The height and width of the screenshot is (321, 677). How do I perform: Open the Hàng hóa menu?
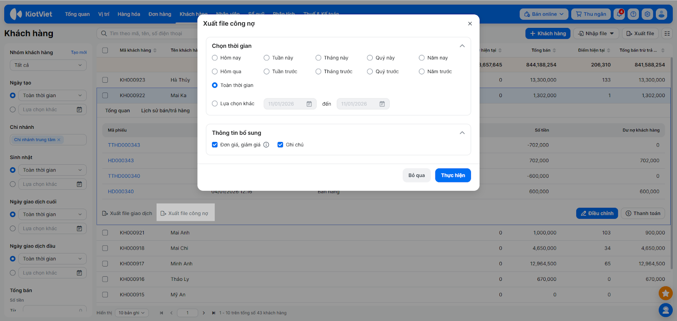129,14
